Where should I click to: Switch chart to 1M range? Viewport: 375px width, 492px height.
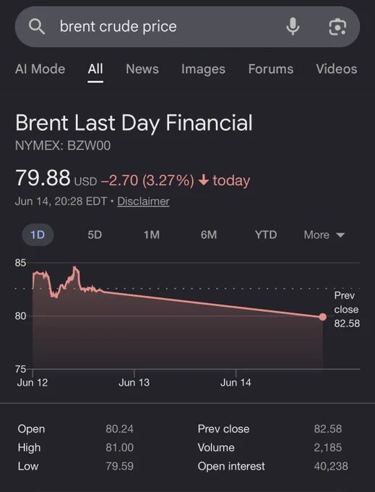(x=152, y=234)
